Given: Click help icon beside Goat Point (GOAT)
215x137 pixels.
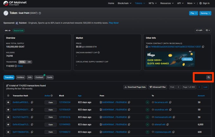Looking at the screenshot, I should point(40,13).
